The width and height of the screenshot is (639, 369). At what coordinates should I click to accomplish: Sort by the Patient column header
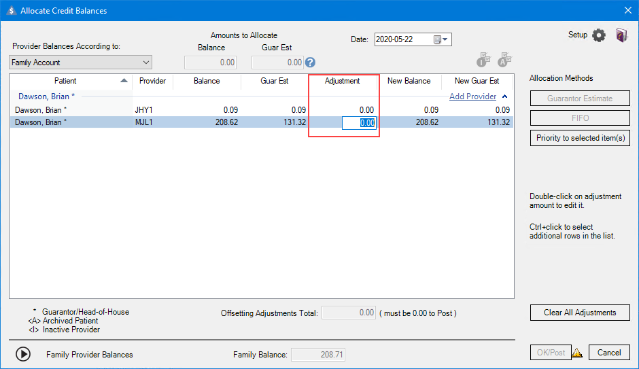click(66, 81)
